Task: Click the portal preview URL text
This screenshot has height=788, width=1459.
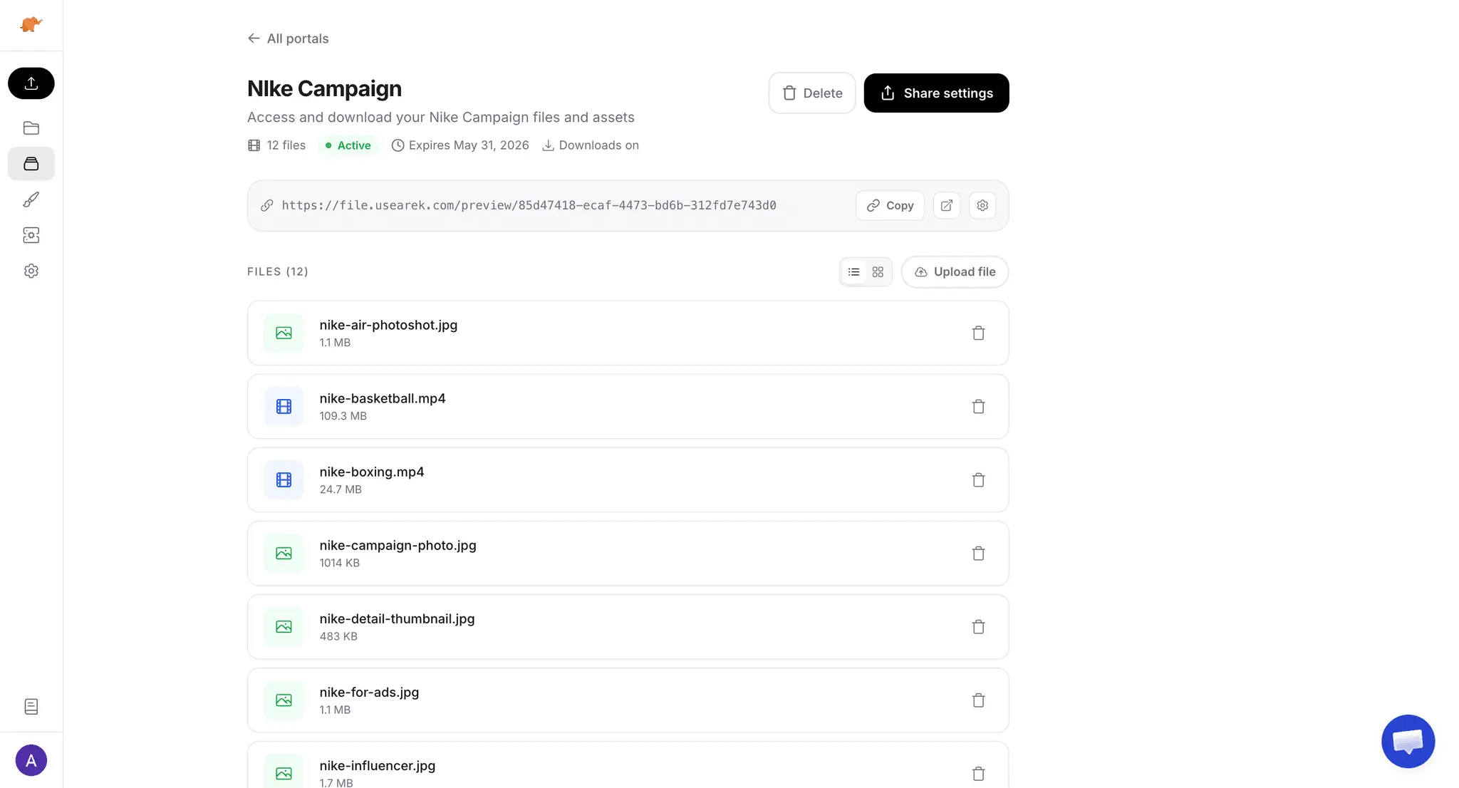Action: (x=529, y=205)
